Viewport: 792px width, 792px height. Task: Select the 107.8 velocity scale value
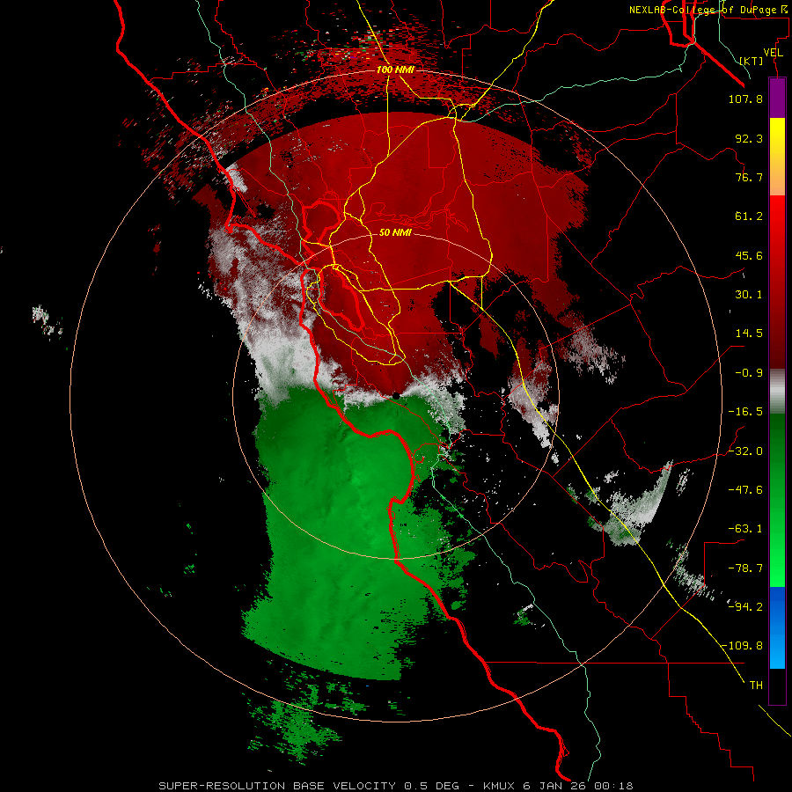pyautogui.click(x=745, y=99)
